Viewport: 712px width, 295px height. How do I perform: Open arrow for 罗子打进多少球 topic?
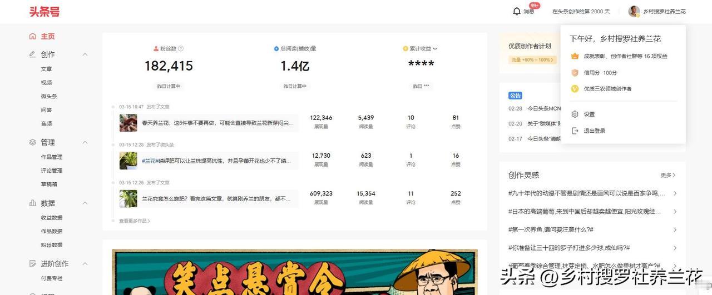click(675, 248)
